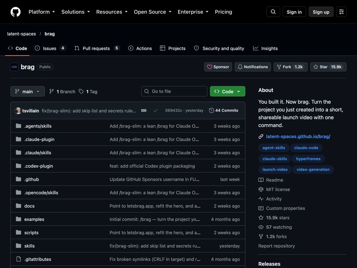Click the Sign in button

(294, 12)
